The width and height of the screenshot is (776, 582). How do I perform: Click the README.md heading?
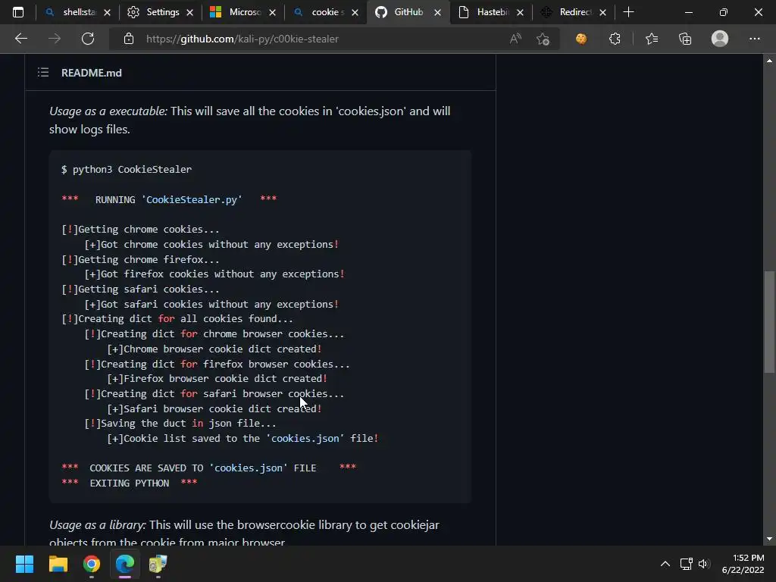point(92,73)
